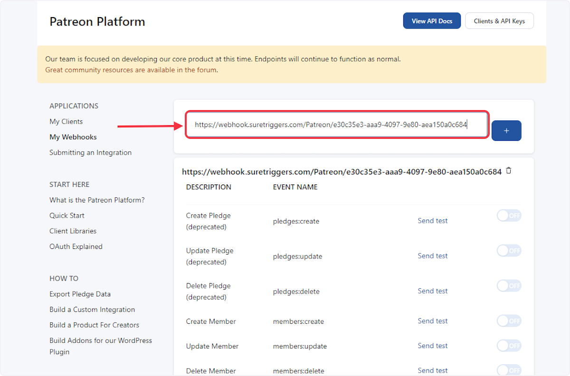This screenshot has width=570, height=376.
Task: Enable the Delete Pledge toggle
Action: click(x=509, y=285)
